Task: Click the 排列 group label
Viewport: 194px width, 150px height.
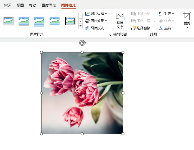Action: pyautogui.click(x=154, y=34)
